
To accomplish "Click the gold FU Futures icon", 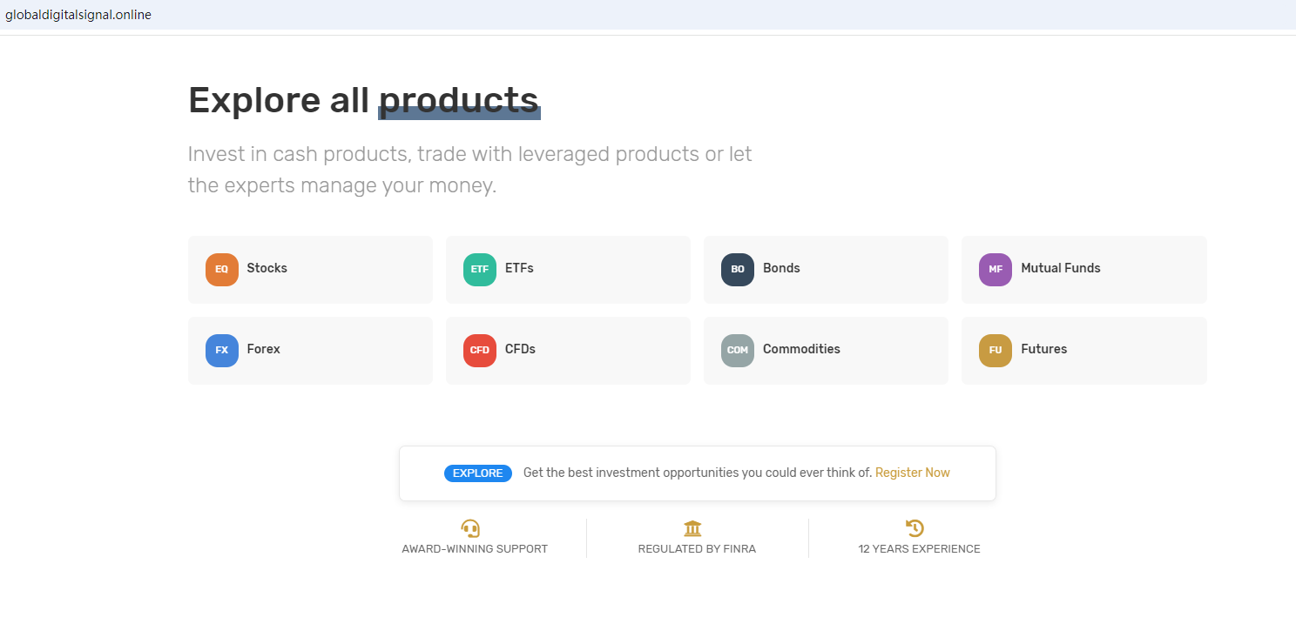I will pyautogui.click(x=995, y=350).
